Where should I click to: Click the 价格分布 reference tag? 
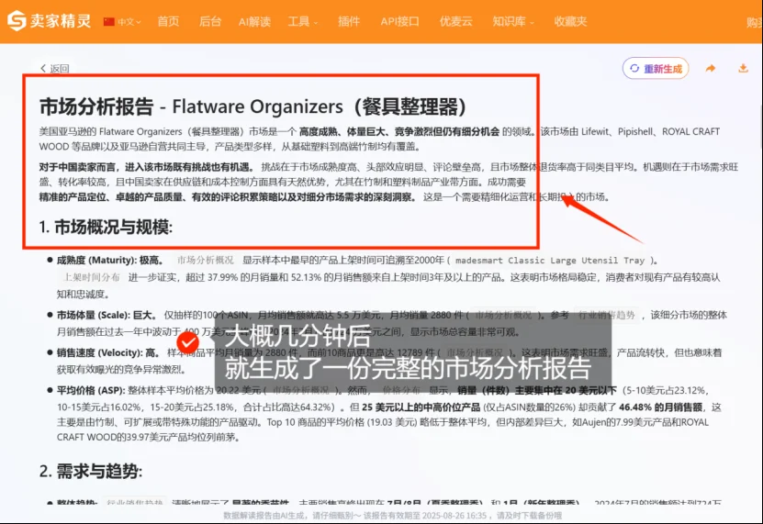(x=401, y=390)
